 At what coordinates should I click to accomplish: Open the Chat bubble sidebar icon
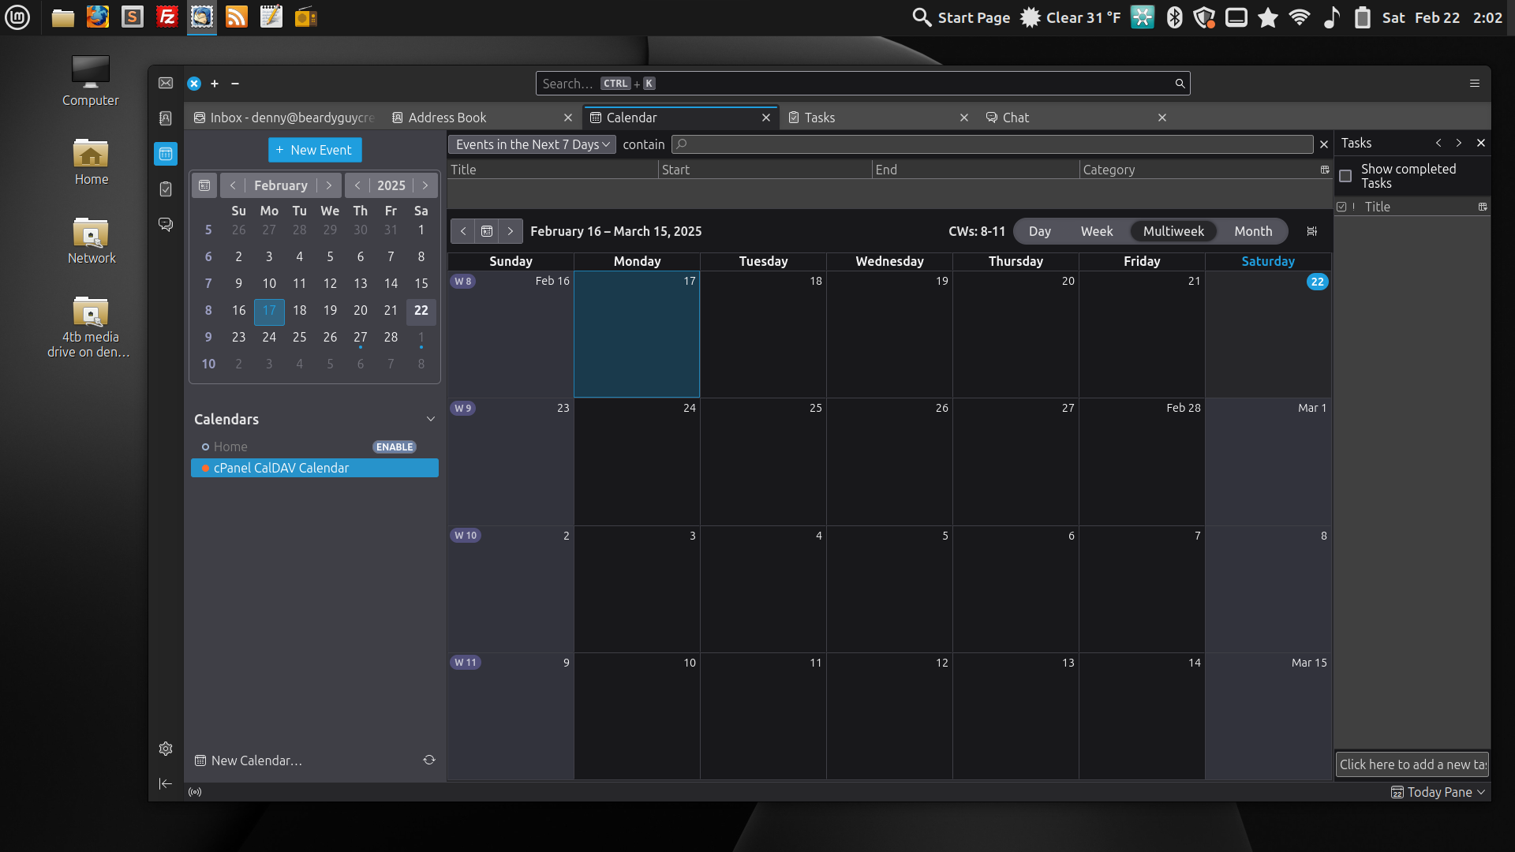point(165,225)
